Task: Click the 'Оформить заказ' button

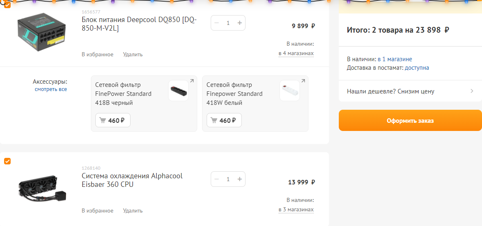Action: click(x=410, y=120)
